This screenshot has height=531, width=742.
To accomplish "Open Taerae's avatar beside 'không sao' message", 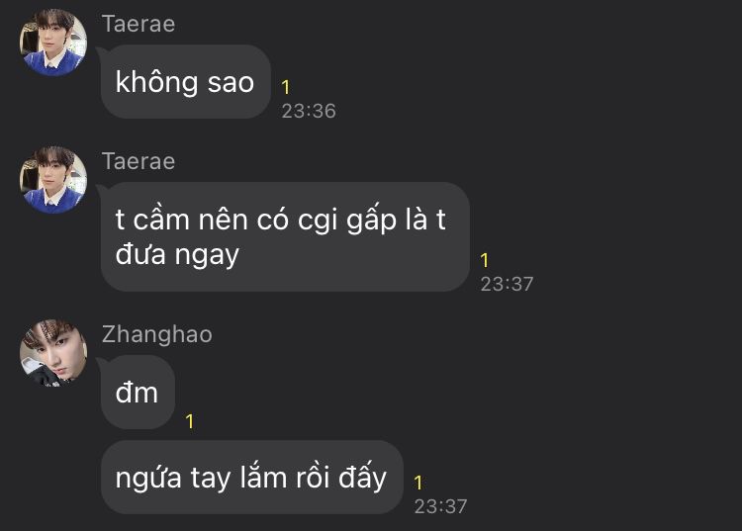I will pos(53,43).
